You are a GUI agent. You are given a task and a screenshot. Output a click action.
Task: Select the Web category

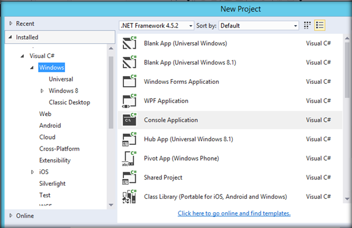(45, 114)
